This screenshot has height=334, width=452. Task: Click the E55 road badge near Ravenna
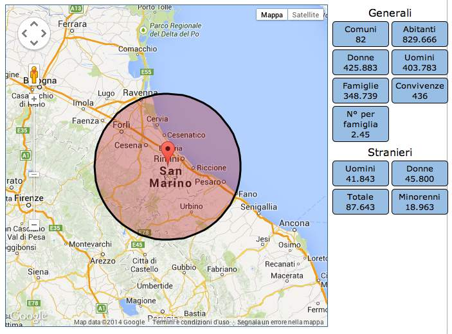(147, 72)
